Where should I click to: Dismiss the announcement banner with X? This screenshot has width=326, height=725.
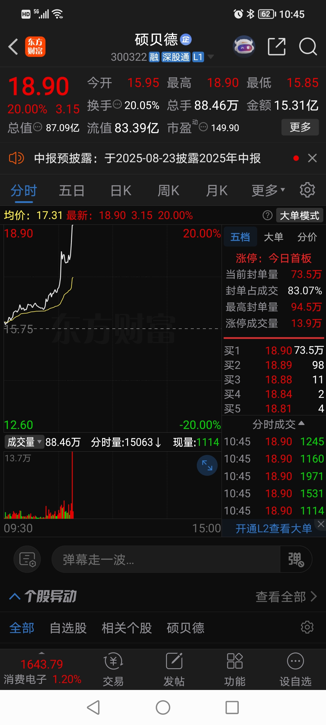coord(312,158)
